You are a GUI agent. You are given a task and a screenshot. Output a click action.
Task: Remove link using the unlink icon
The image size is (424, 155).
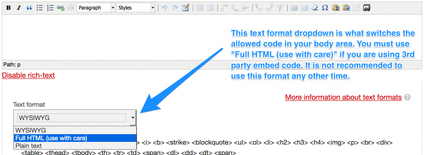(x=71, y=8)
